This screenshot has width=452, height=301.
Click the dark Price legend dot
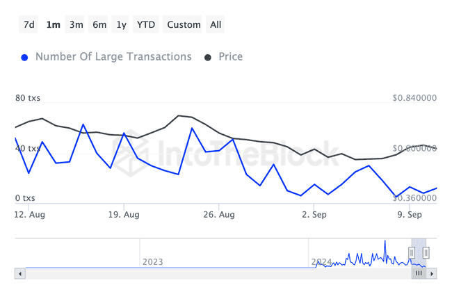coord(208,58)
